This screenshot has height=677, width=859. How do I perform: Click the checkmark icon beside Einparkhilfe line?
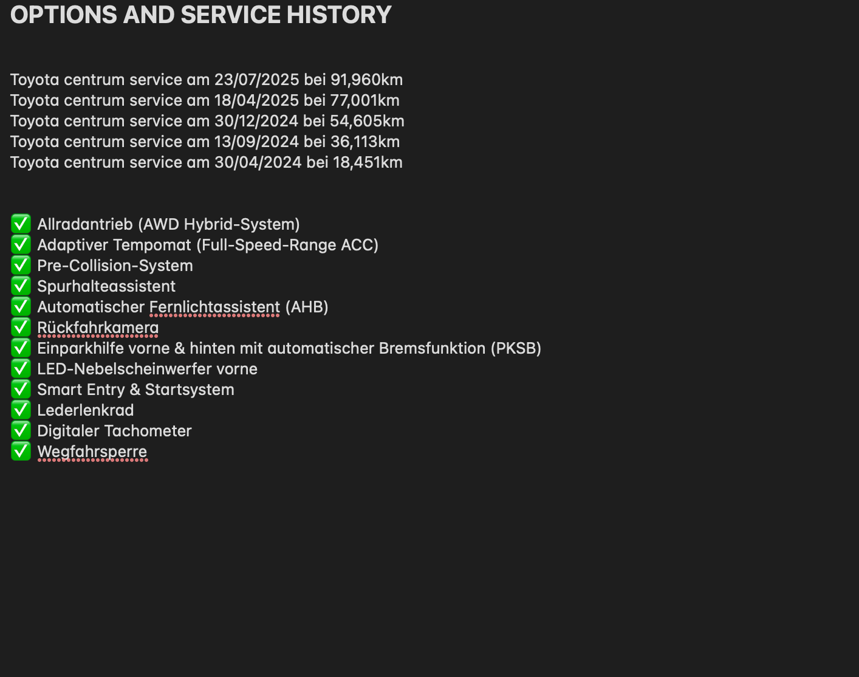(21, 348)
